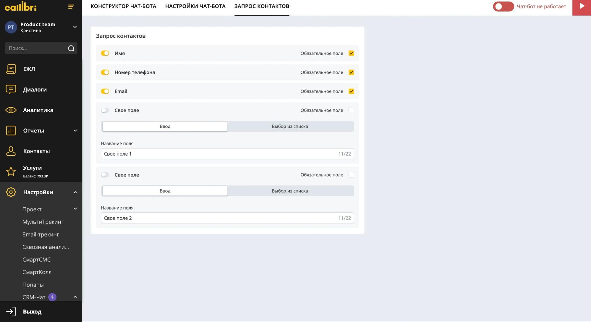Disable the Номер телефона field toggle
The height and width of the screenshot is (322, 591).
(105, 72)
